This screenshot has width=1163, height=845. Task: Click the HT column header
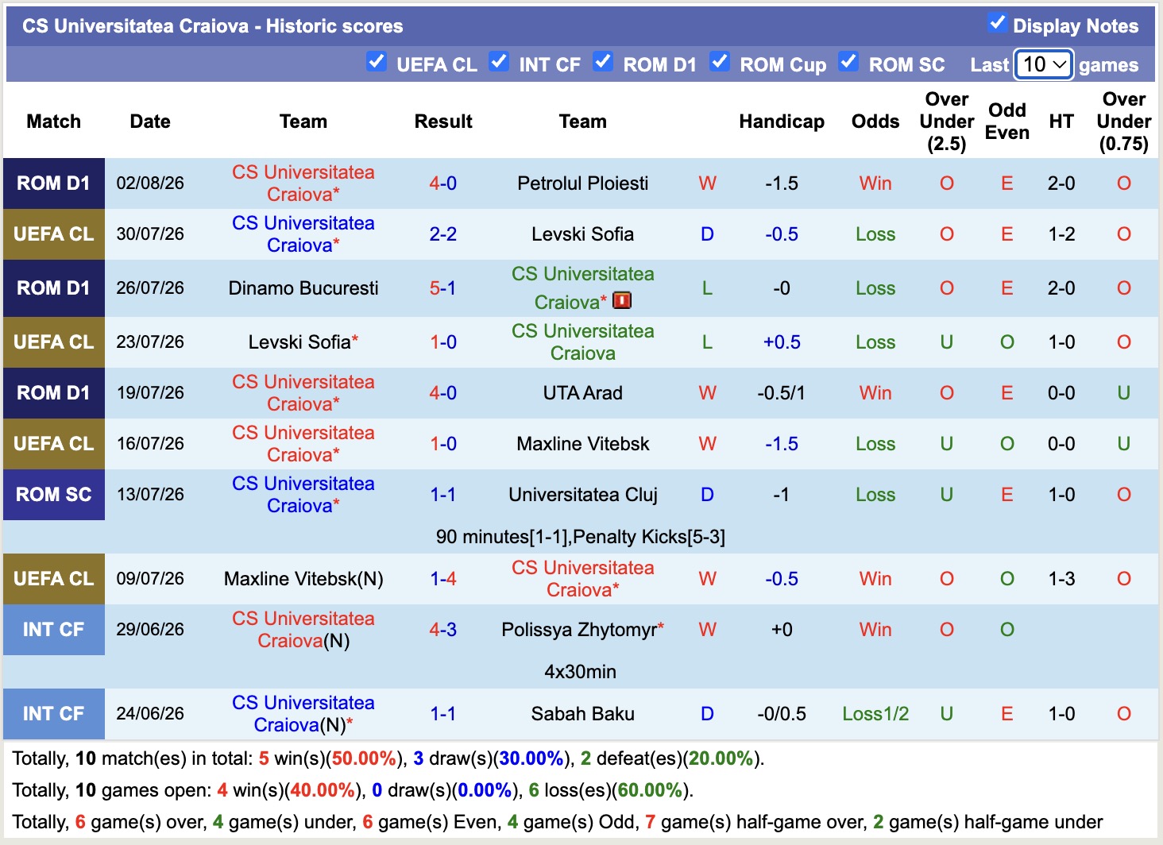tap(1061, 122)
